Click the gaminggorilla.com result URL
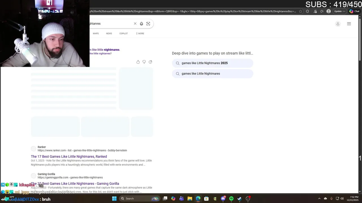Viewport: 362px width, 203px height. [x=70, y=178]
